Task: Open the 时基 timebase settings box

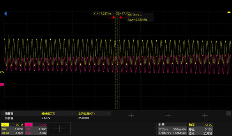Action: (x=172, y=129)
